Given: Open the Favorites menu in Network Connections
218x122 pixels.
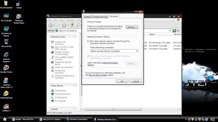Looking at the screenshot, I should click(70, 20).
